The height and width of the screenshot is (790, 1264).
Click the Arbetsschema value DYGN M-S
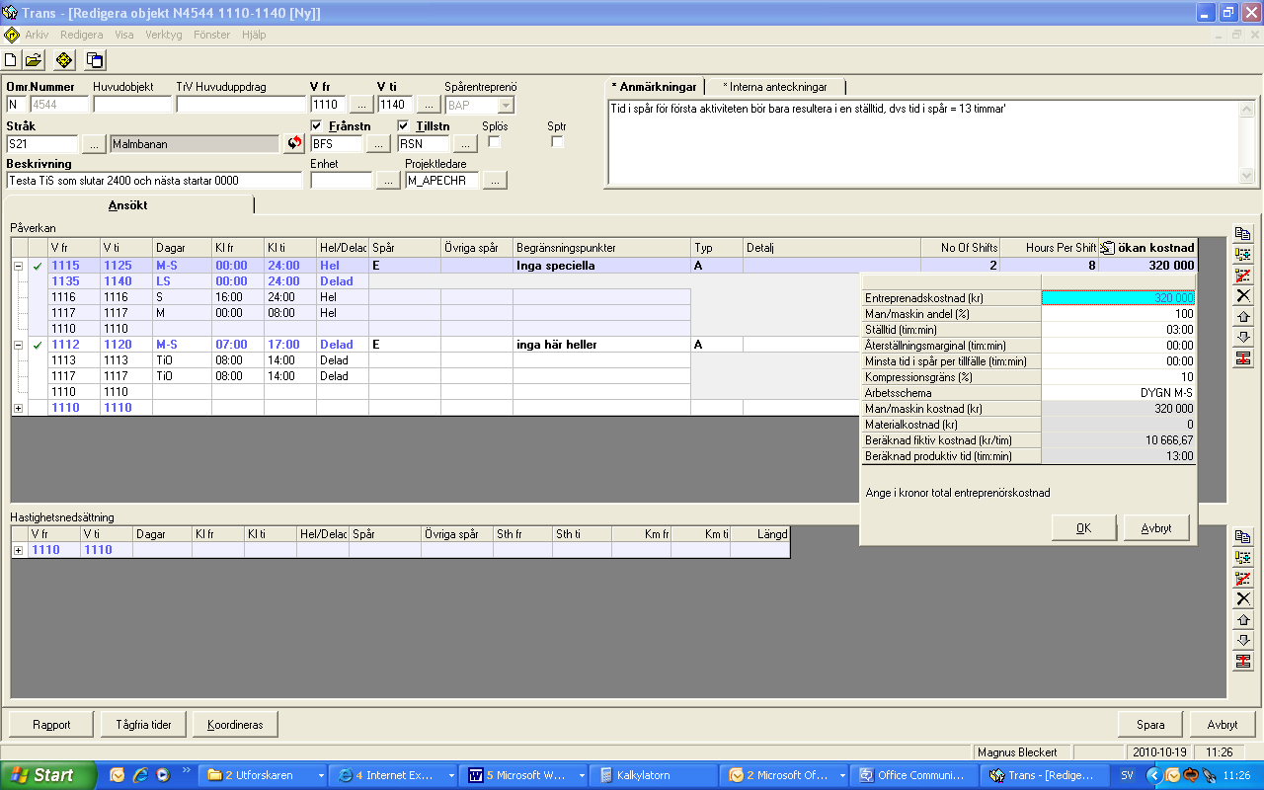point(1118,393)
